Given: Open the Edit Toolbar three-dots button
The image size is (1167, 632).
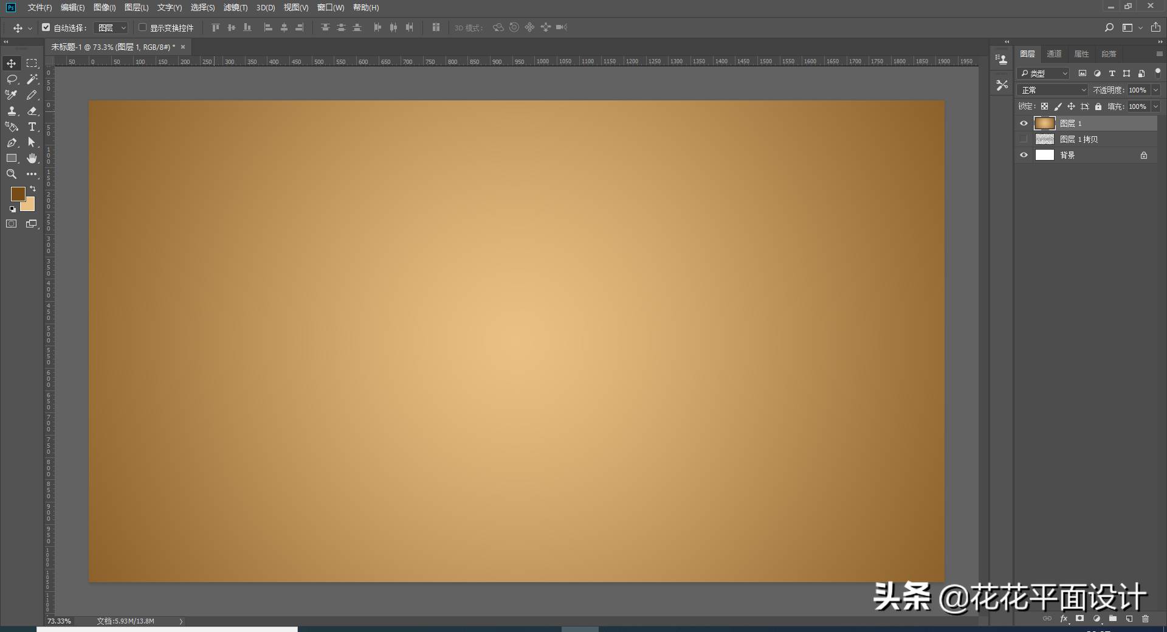Looking at the screenshot, I should 32,174.
